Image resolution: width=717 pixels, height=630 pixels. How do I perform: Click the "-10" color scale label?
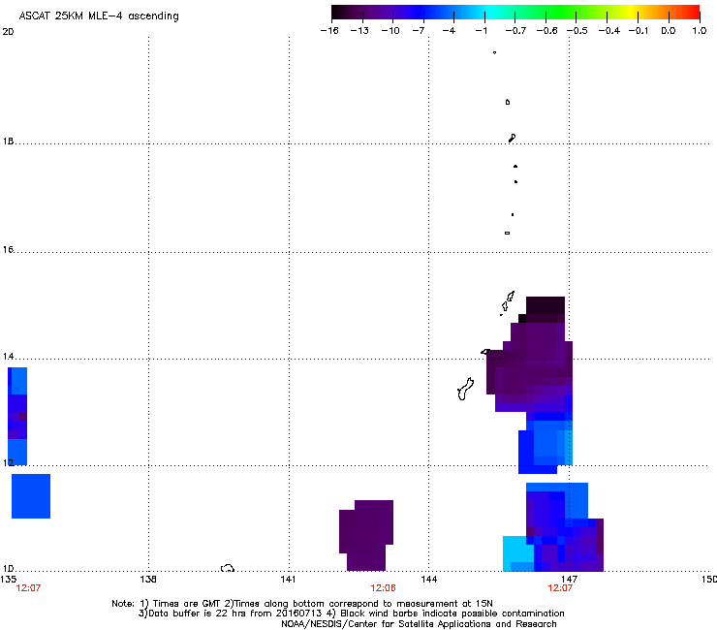coord(390,31)
